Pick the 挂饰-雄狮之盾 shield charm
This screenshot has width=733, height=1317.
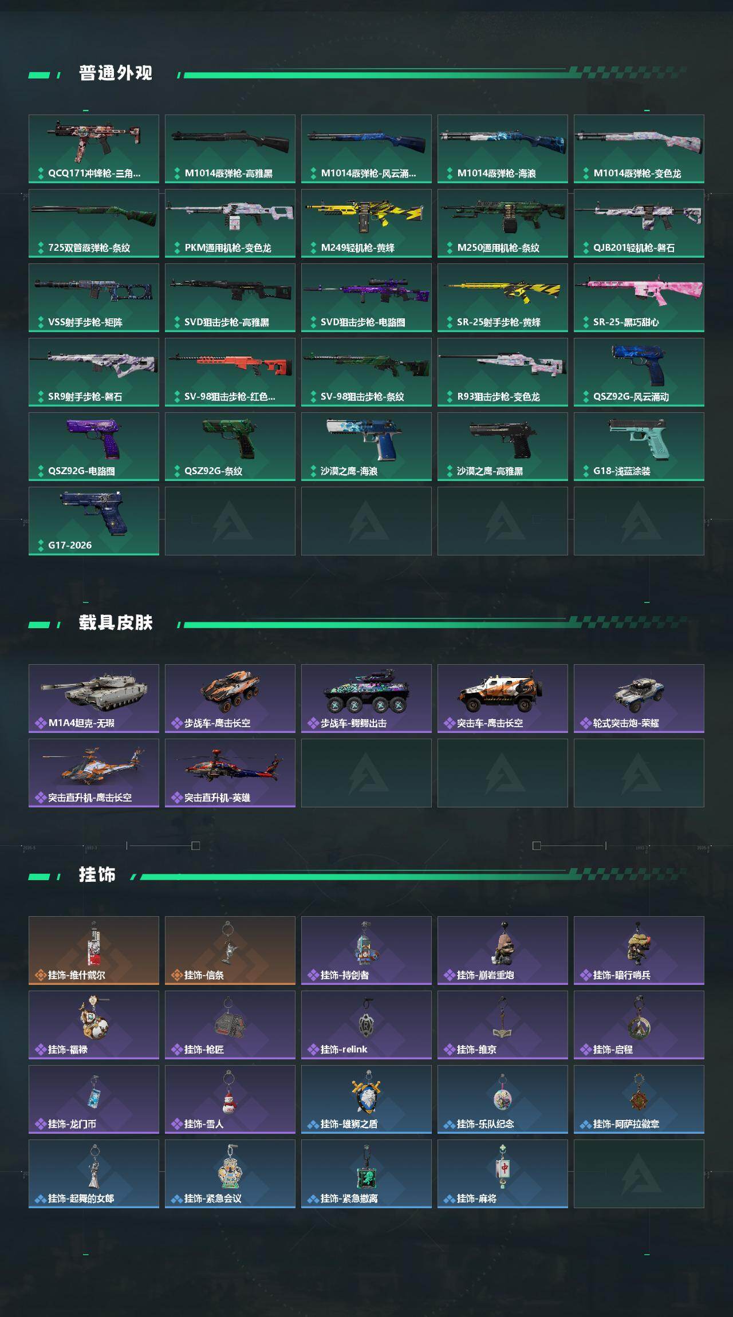[366, 1099]
